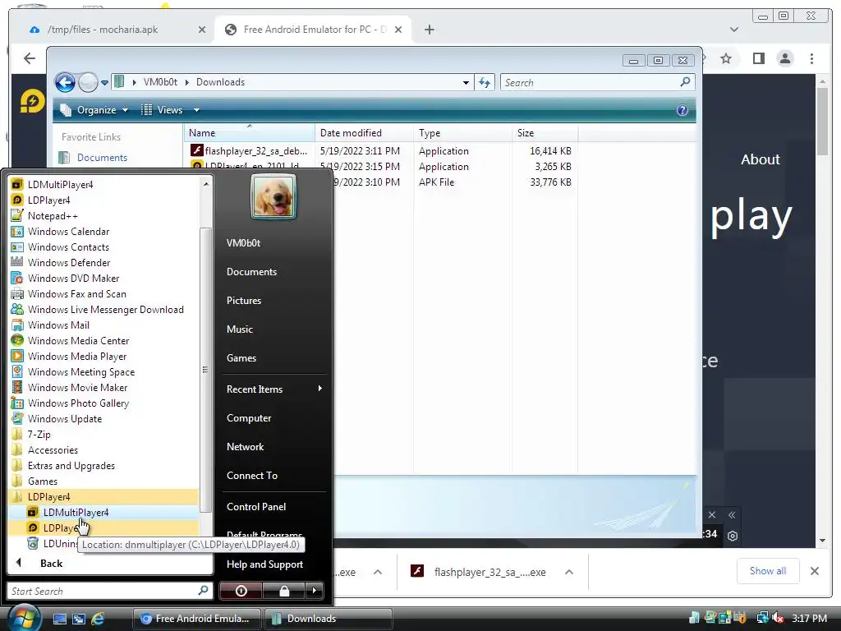Open Computer from Start menu
Screen dimensions: 841x631
coord(248,418)
